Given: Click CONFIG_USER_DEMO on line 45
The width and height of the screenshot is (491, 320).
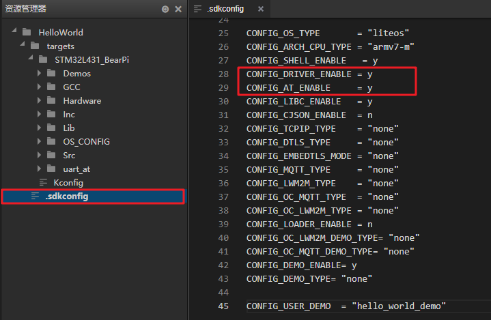Looking at the screenshot, I should [x=288, y=306].
